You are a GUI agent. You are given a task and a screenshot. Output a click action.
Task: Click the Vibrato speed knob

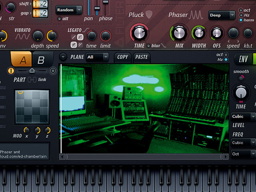pos(52,36)
